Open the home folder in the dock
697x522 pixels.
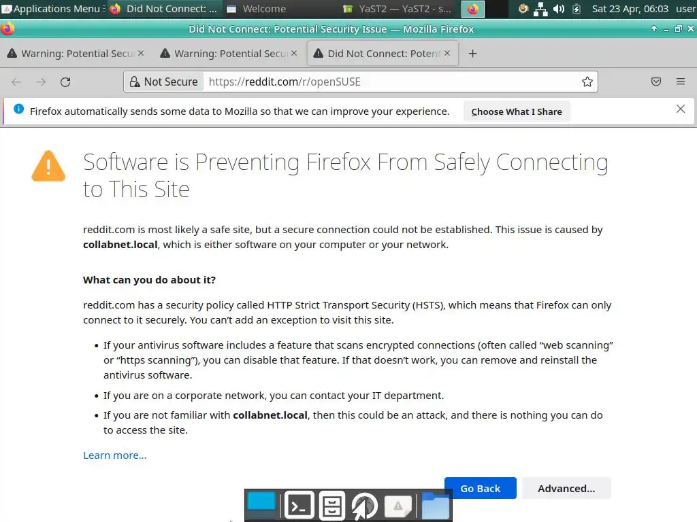436,506
